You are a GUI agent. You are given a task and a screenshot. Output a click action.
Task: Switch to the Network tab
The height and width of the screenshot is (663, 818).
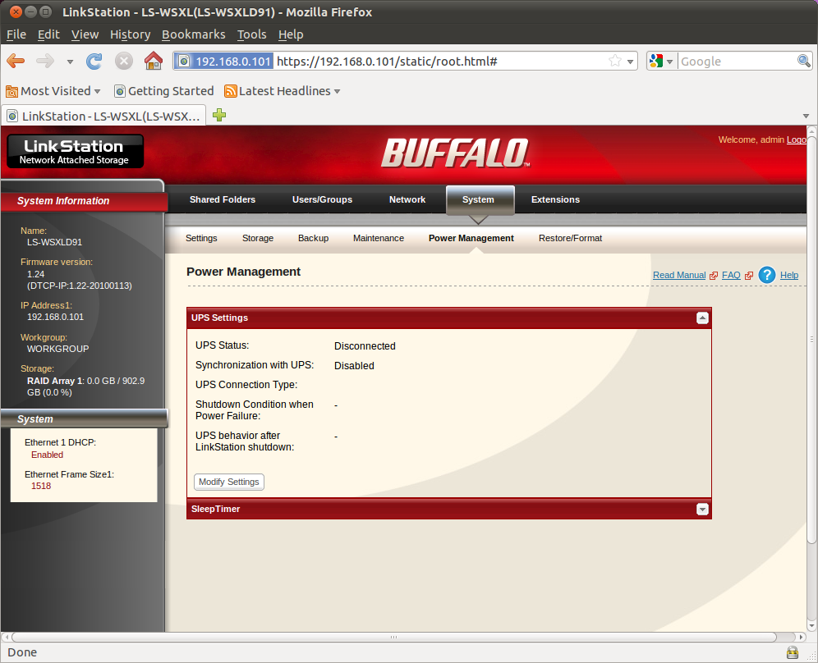407,199
